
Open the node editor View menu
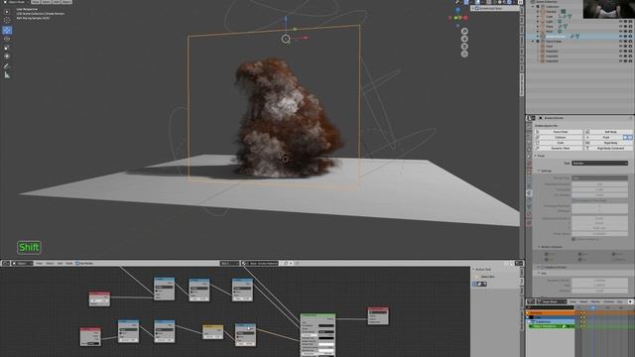pos(39,263)
